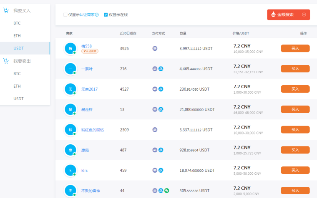Select ETH under 我要卖出
The width and height of the screenshot is (317, 198).
point(17,86)
